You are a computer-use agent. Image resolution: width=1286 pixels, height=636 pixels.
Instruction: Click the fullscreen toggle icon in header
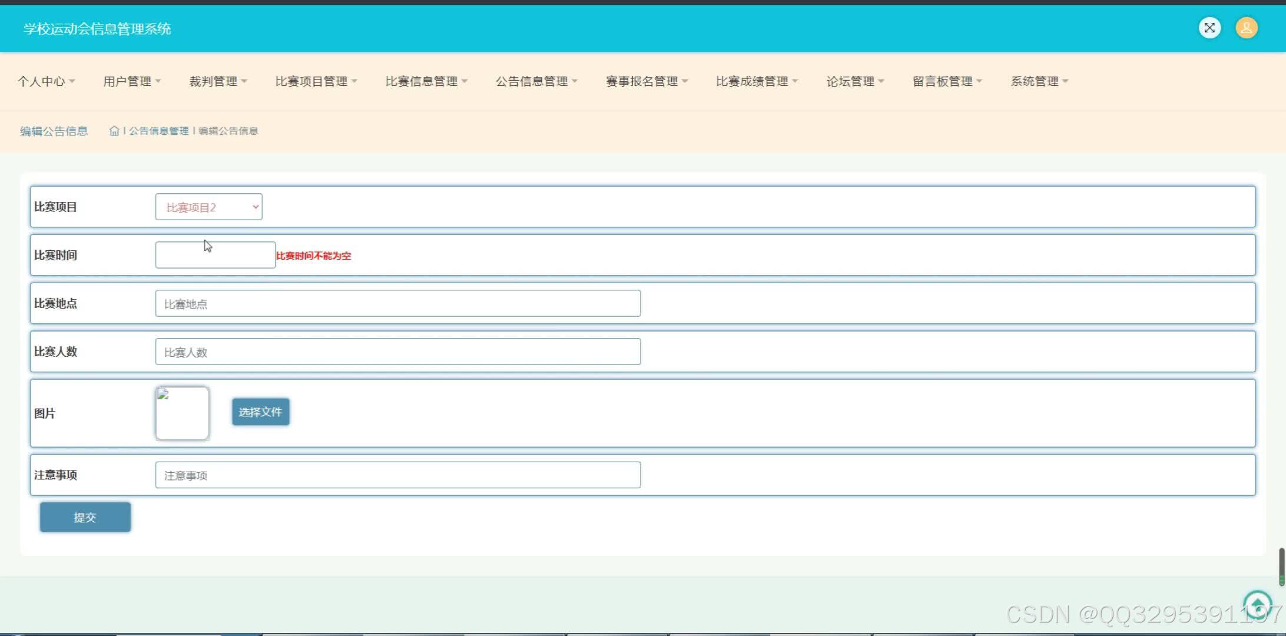tap(1209, 28)
